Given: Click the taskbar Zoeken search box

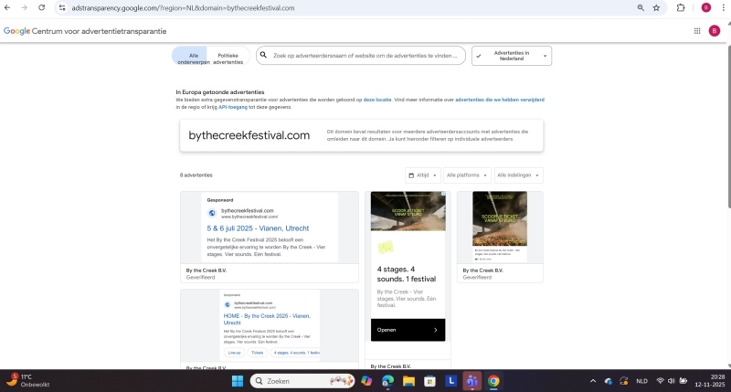Looking at the screenshot, I should point(302,381).
